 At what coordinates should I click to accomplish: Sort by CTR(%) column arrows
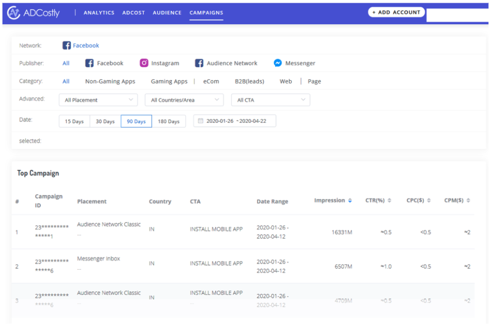(389, 201)
